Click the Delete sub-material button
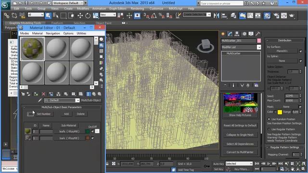This screenshot has width=308, height=173. [x=80, y=114]
